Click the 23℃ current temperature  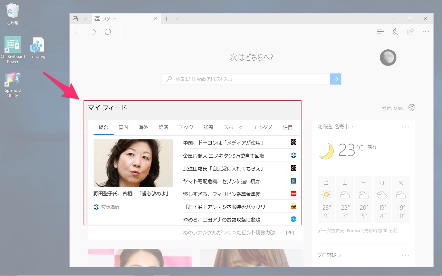pos(351,150)
